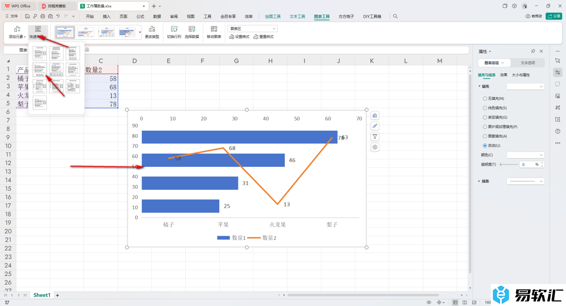Click the transparency (透明度) slider handle
566x306 pixels.
(501, 164)
